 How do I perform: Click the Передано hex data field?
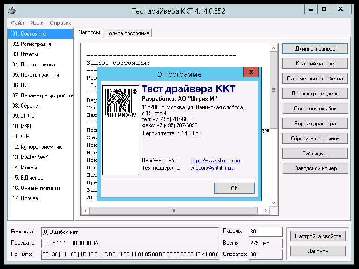[x=130, y=243]
